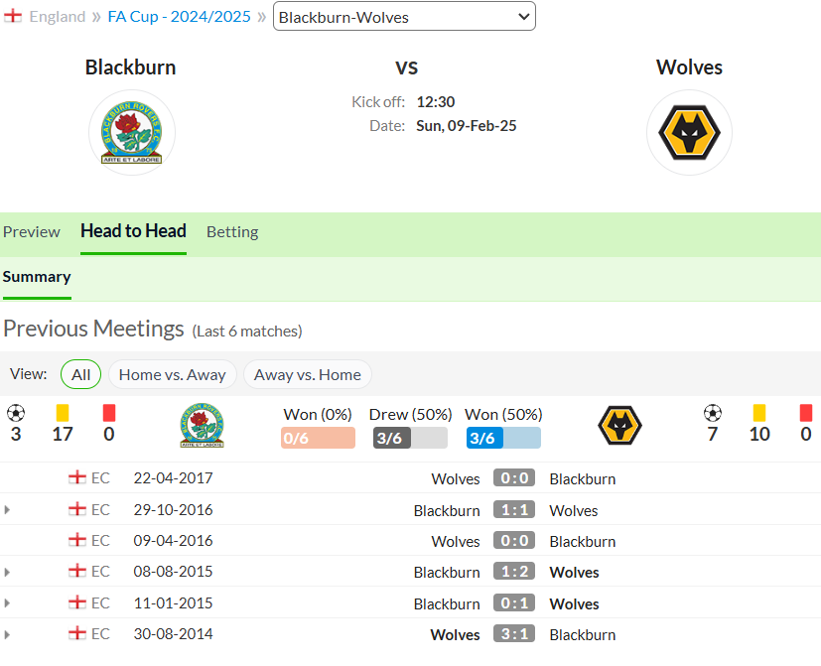Screen dimensions: 821x666
Task: Click the 1:2 score on 08-08-2015
Action: pos(514,572)
